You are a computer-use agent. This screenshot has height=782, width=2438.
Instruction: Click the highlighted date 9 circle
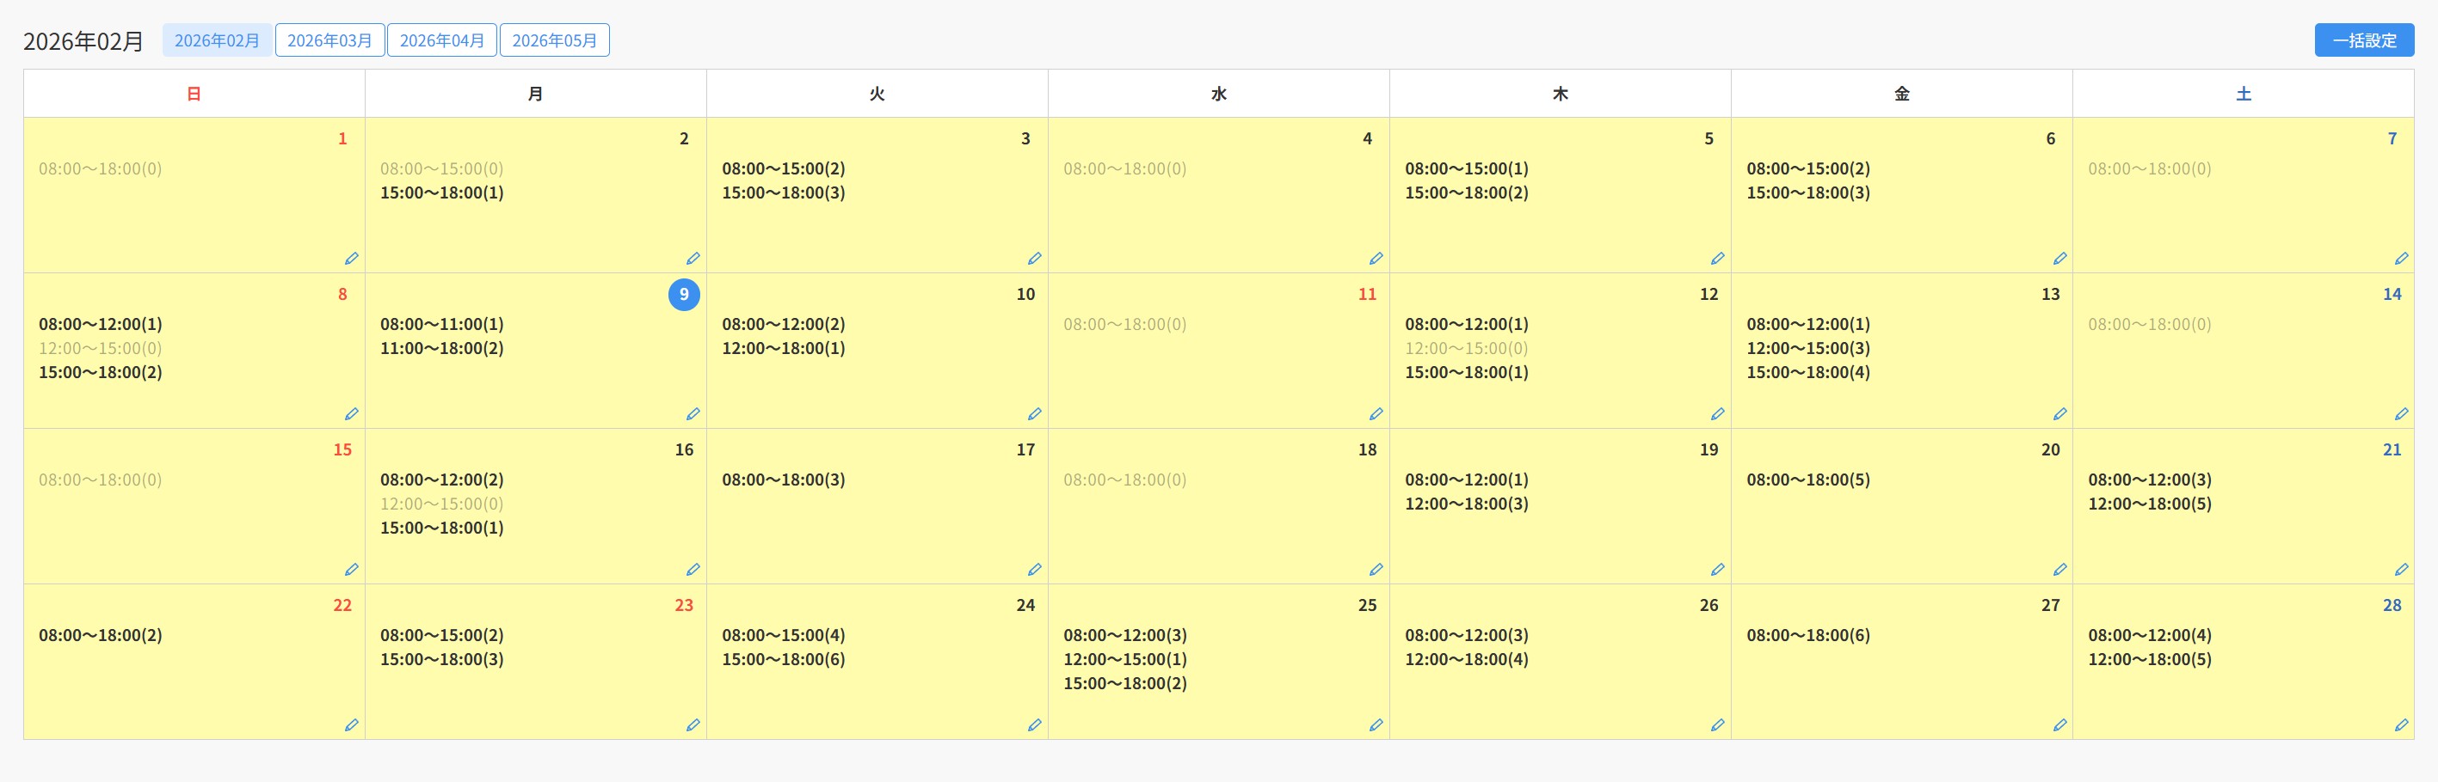coord(684,294)
